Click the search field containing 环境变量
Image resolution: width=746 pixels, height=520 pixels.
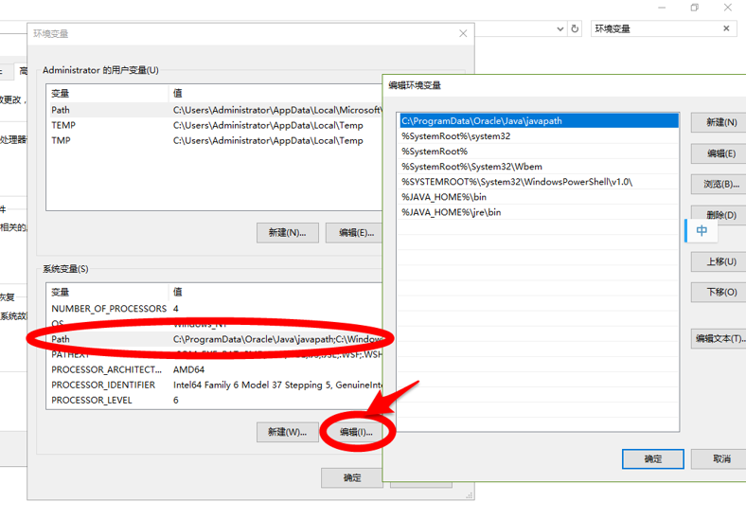pos(653,28)
